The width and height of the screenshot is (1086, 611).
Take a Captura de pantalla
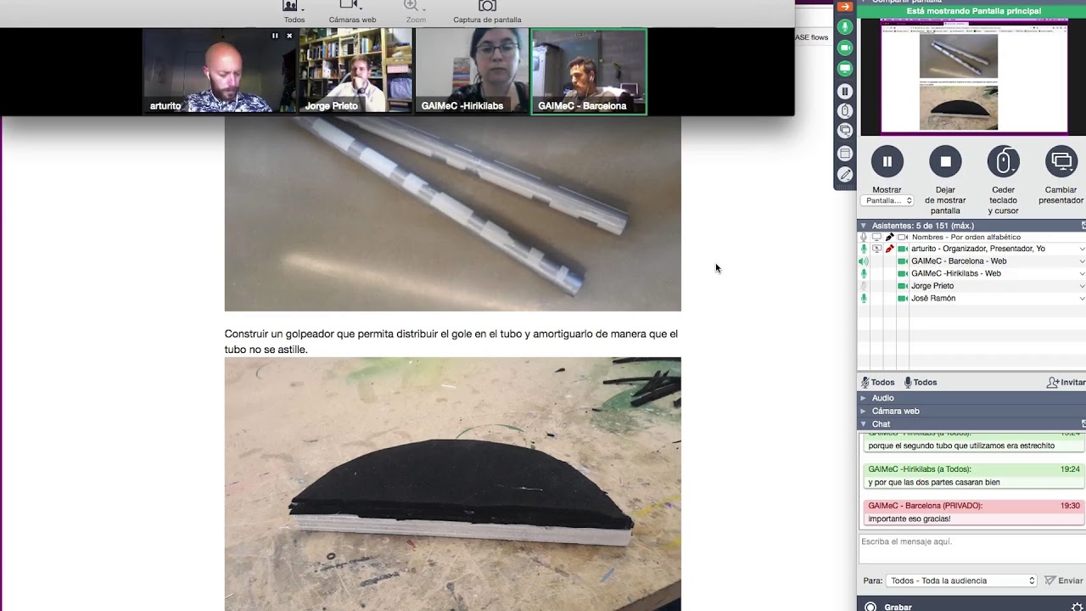[x=487, y=12]
